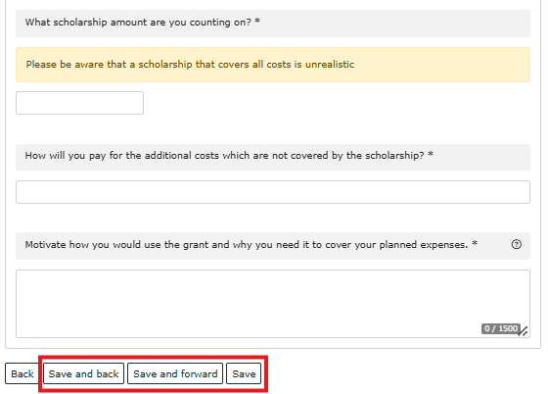
Task: Focus the additional costs payment text field
Action: click(x=273, y=192)
